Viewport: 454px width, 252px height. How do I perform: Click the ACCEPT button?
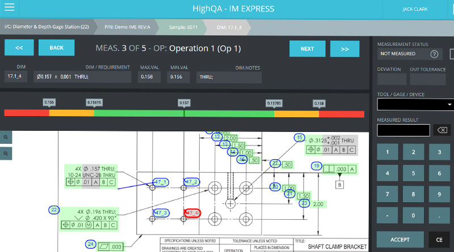point(400,240)
